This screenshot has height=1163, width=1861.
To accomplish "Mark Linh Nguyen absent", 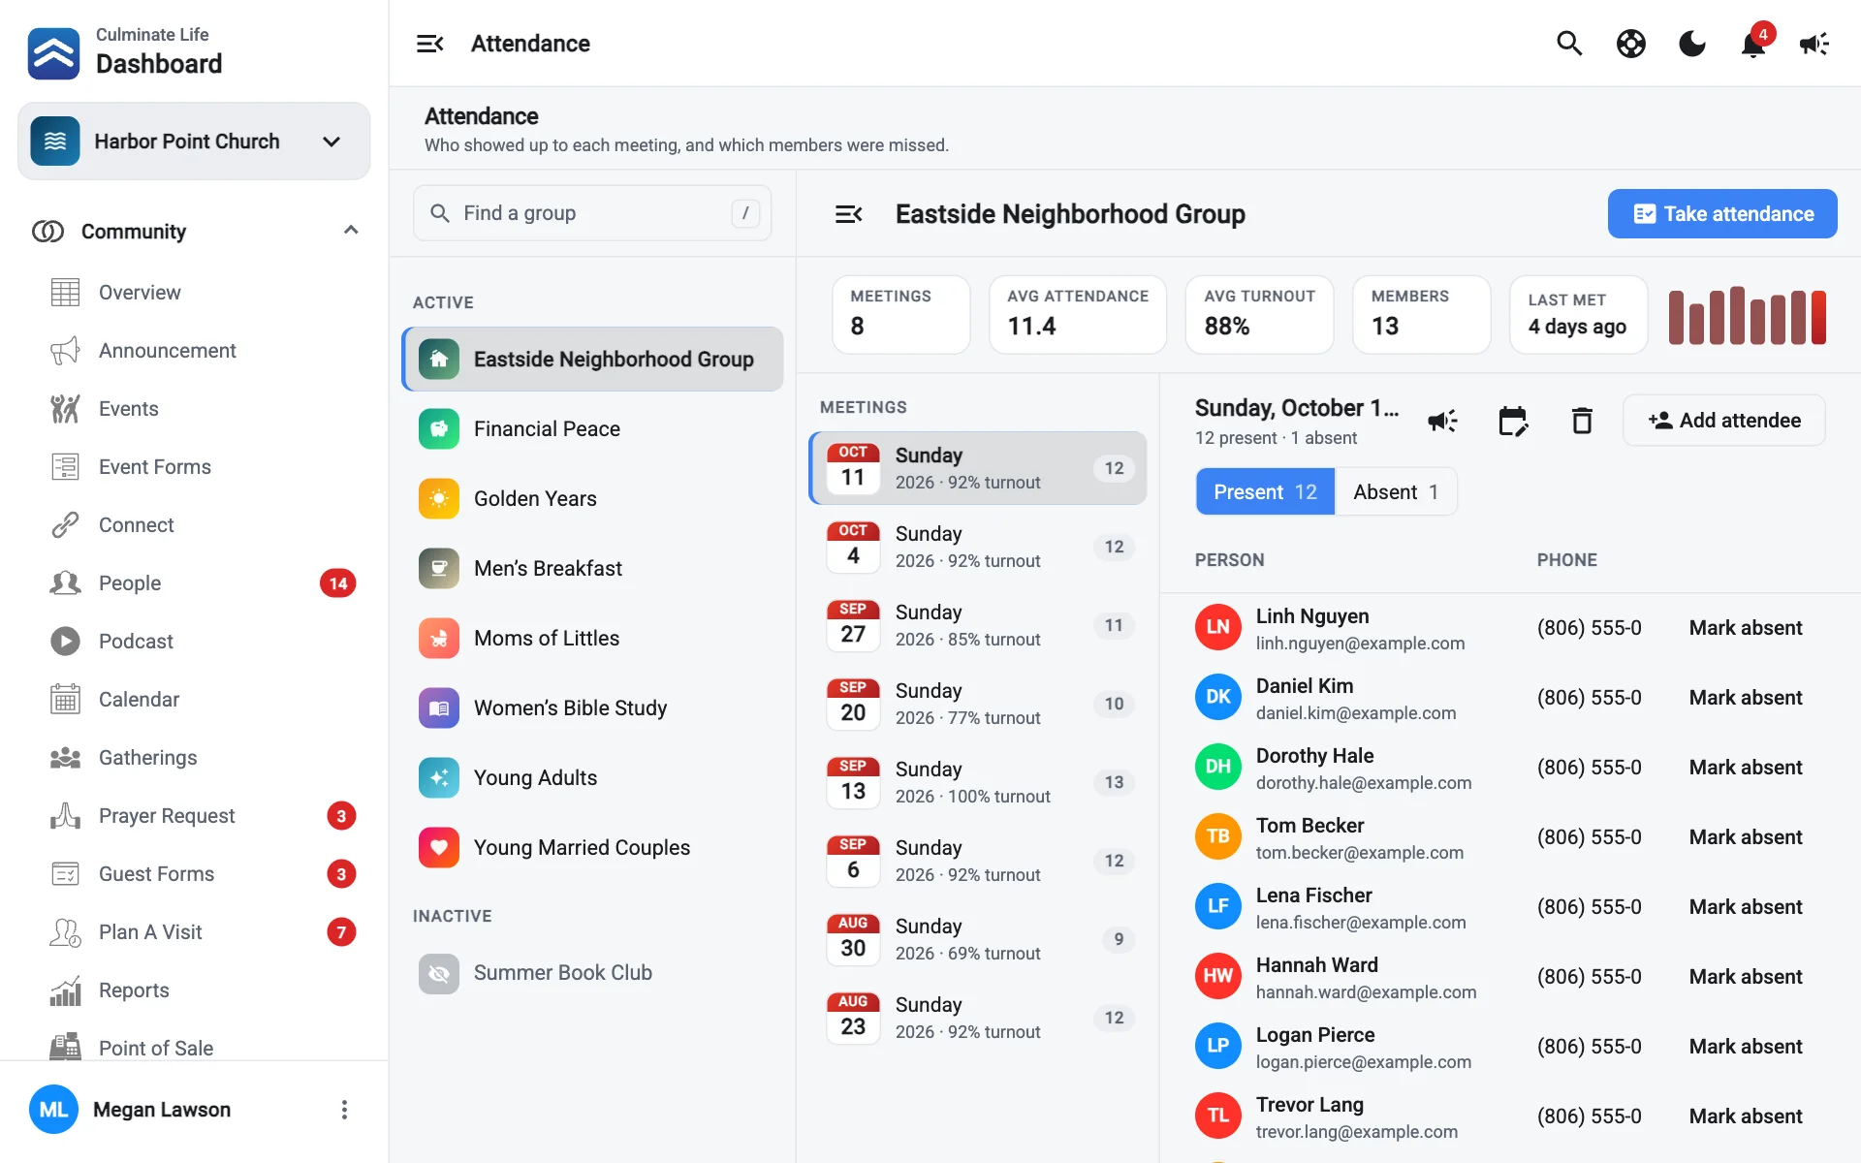I will pos(1746,628).
